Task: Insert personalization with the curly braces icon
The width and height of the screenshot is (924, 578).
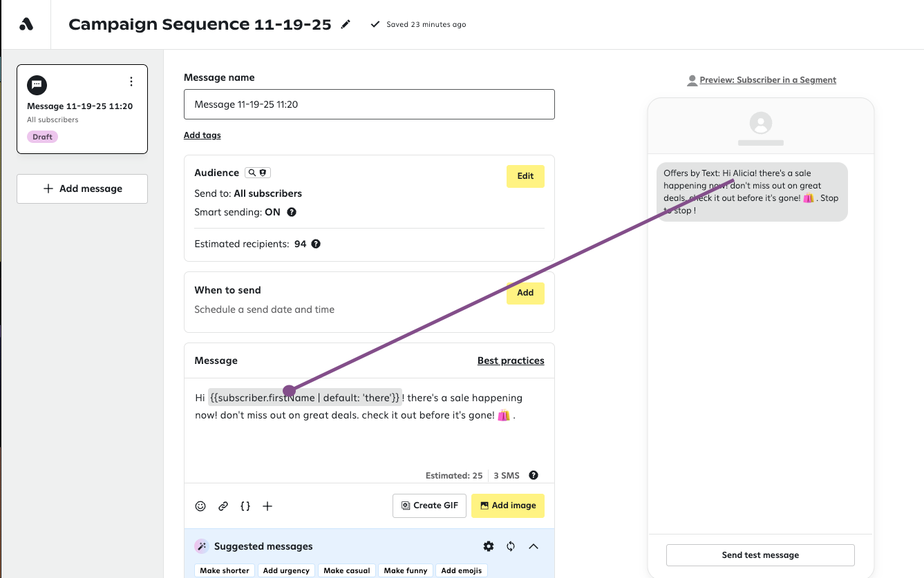Action: pos(245,506)
